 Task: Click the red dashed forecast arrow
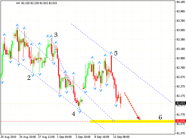click(132, 106)
